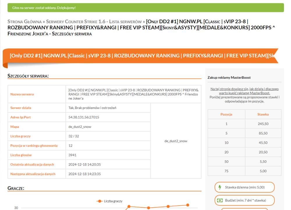Click the votes count 3941

(x=72, y=155)
